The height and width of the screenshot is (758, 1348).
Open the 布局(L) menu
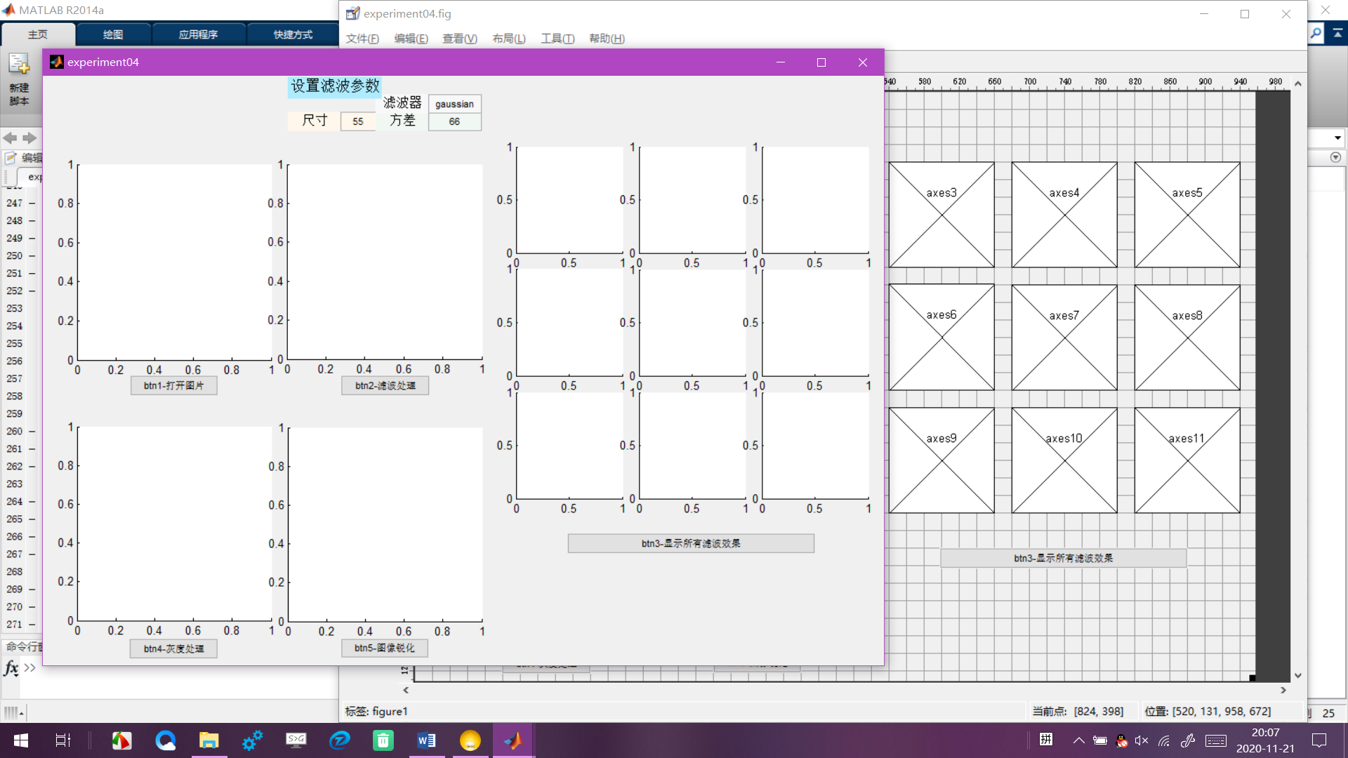508,39
